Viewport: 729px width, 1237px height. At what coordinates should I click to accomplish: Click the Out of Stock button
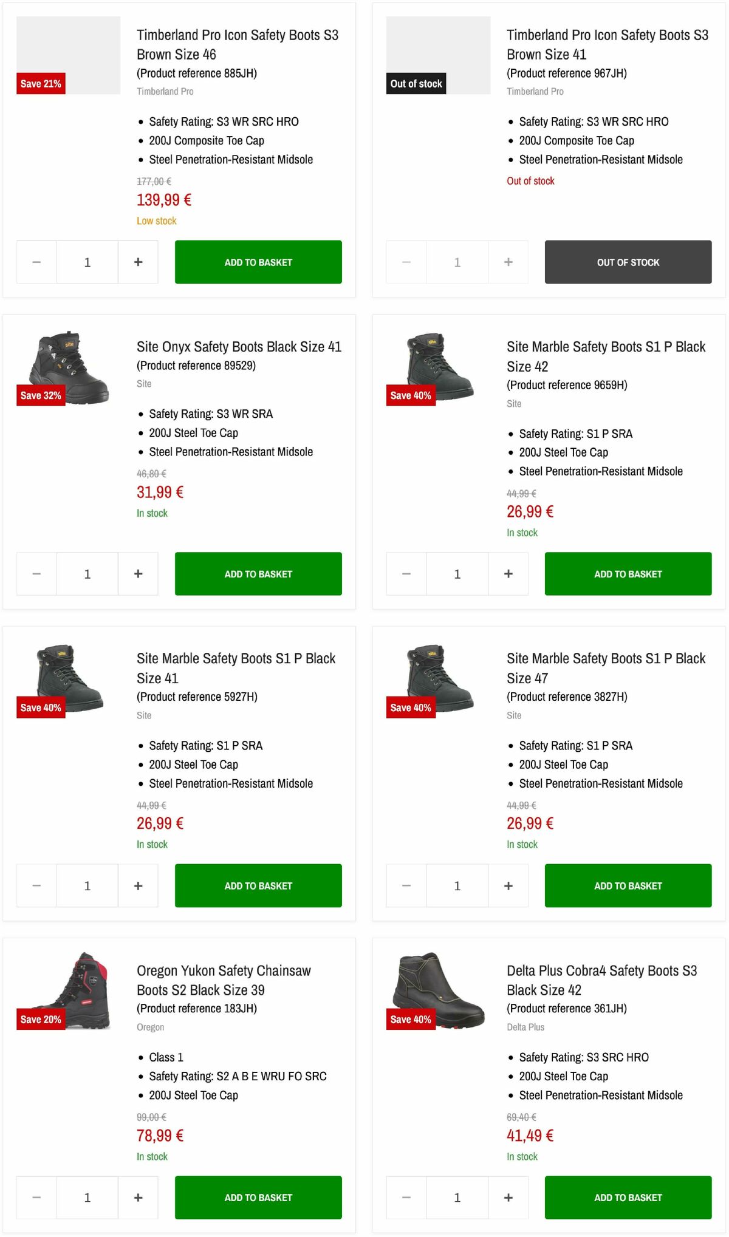(x=628, y=262)
